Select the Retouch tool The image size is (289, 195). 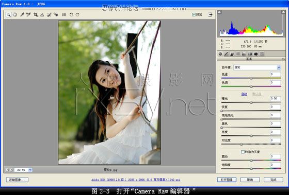49,14
